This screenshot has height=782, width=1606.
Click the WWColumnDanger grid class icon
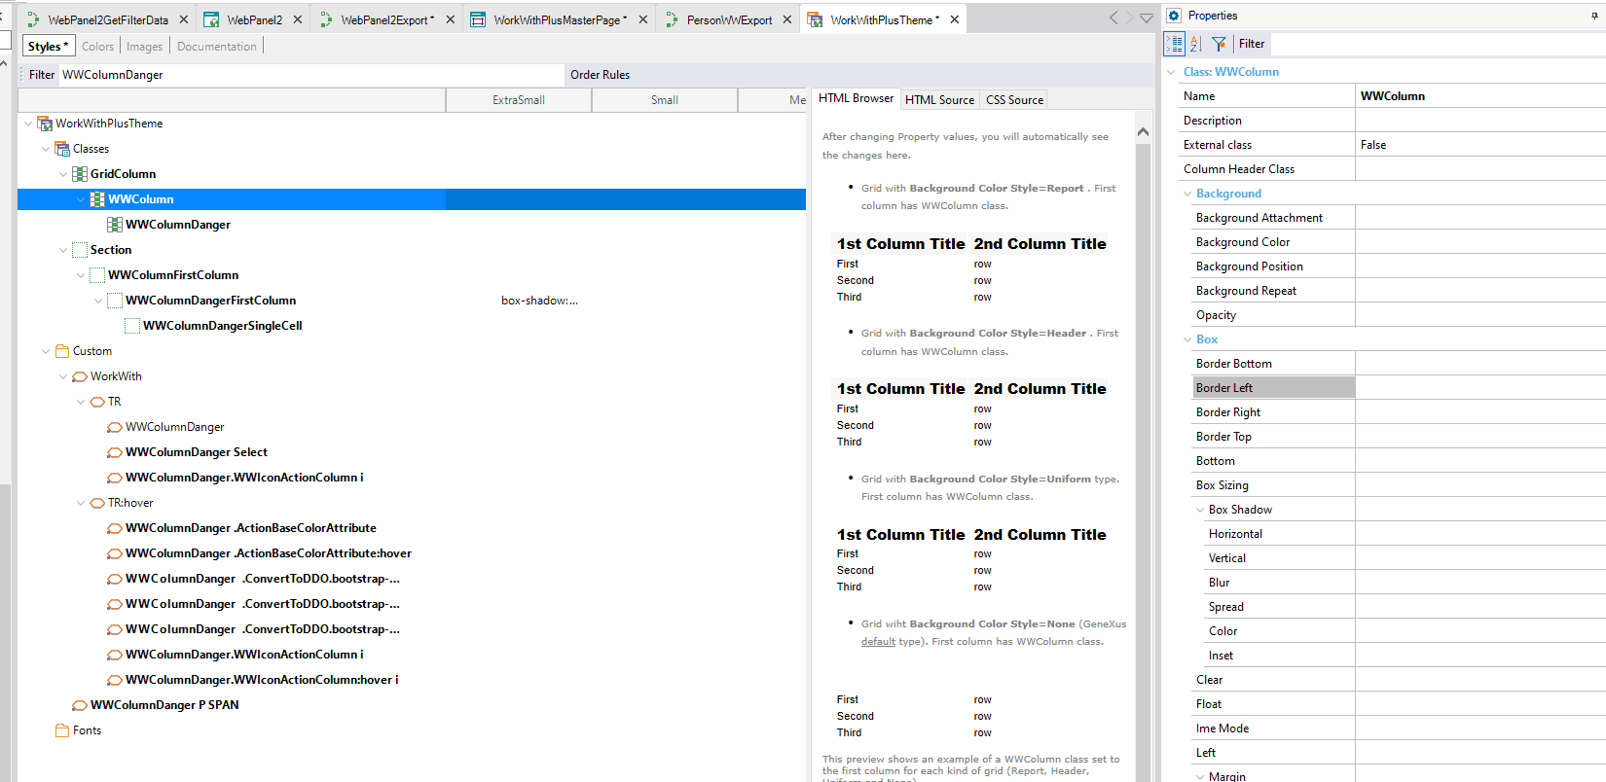[x=115, y=225]
